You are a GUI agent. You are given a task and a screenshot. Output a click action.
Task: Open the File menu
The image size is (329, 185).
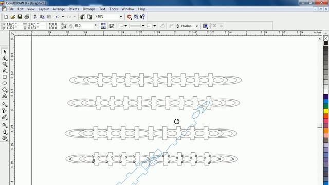11,9
